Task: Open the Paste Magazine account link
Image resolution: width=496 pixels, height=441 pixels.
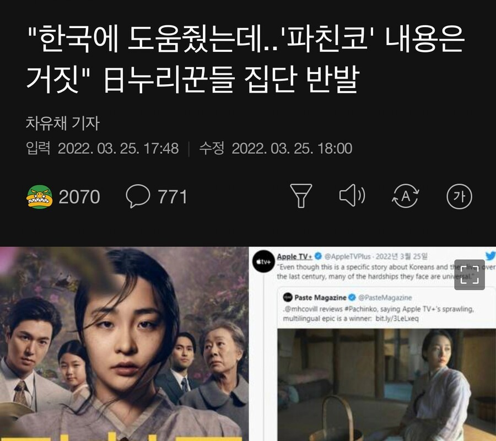Action: tap(320, 297)
